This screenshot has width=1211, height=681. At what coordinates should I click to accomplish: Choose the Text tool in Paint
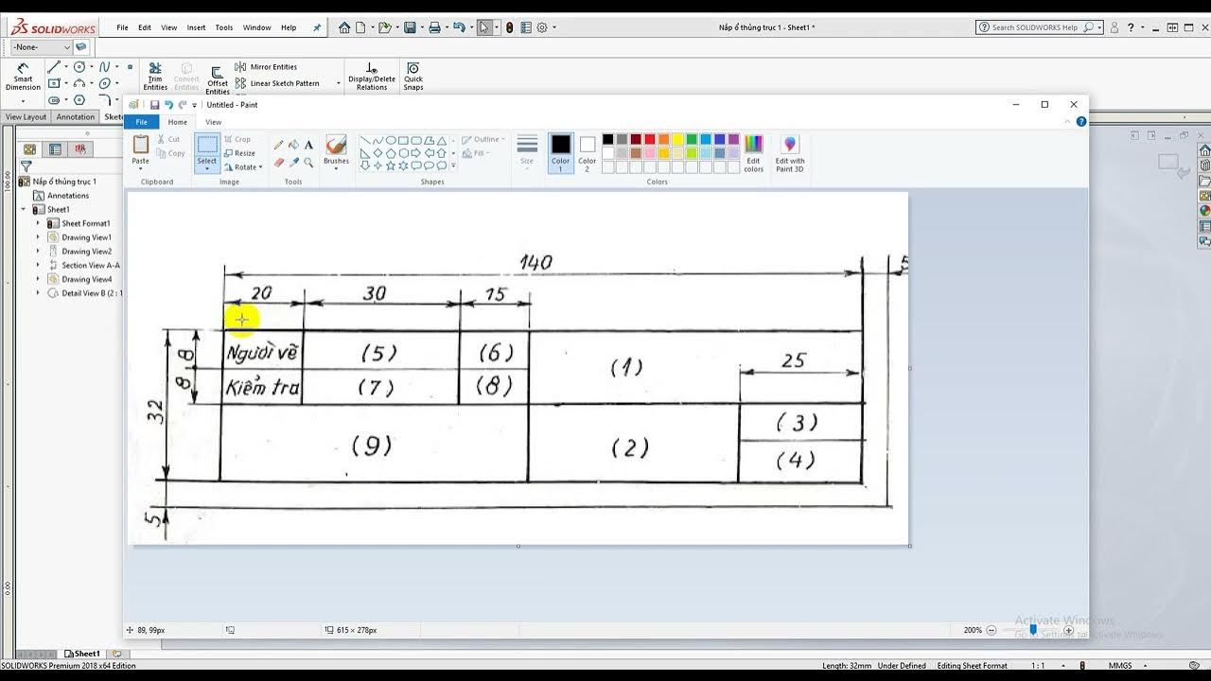coord(308,145)
